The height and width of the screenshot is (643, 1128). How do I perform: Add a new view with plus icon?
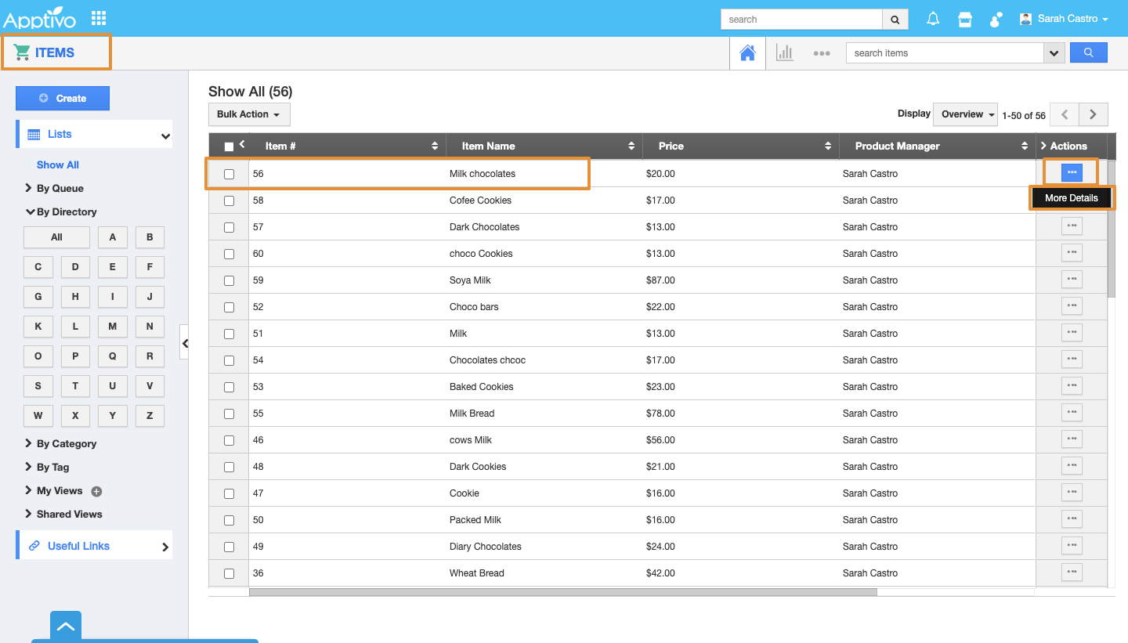tap(96, 492)
